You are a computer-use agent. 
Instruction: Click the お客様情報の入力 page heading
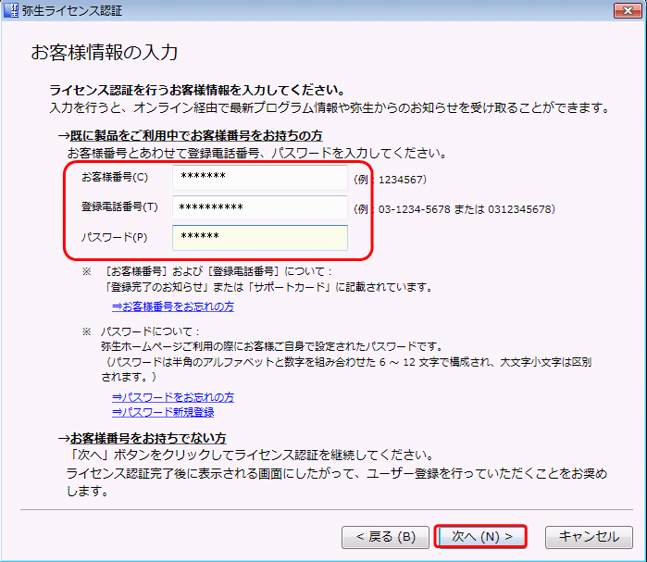pyautogui.click(x=105, y=51)
